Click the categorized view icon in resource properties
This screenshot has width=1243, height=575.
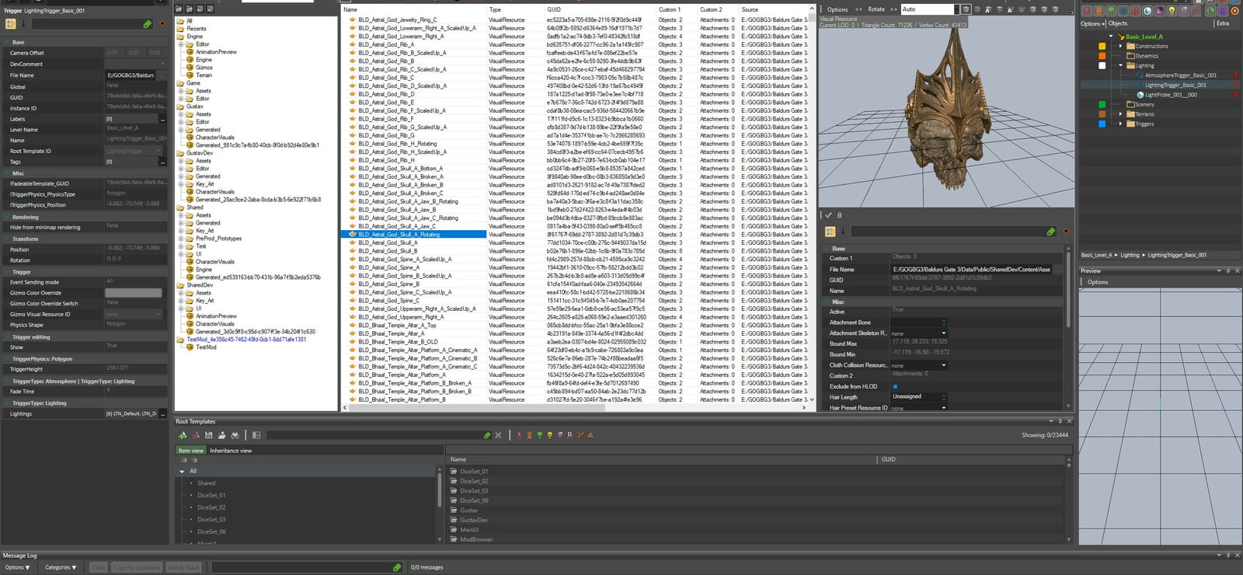coord(830,232)
